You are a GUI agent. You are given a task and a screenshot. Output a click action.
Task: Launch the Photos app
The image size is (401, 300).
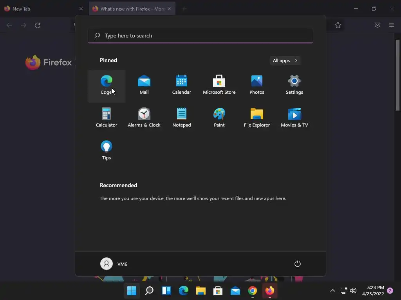pos(257,86)
